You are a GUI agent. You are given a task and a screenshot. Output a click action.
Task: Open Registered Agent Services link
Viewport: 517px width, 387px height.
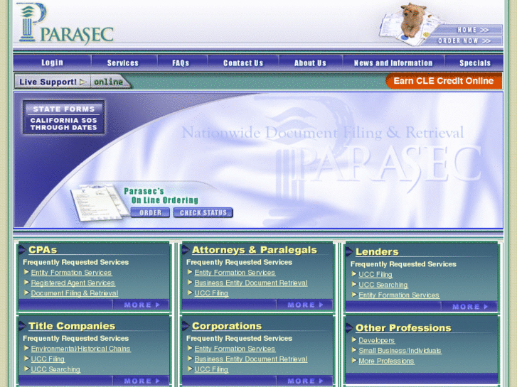point(73,283)
